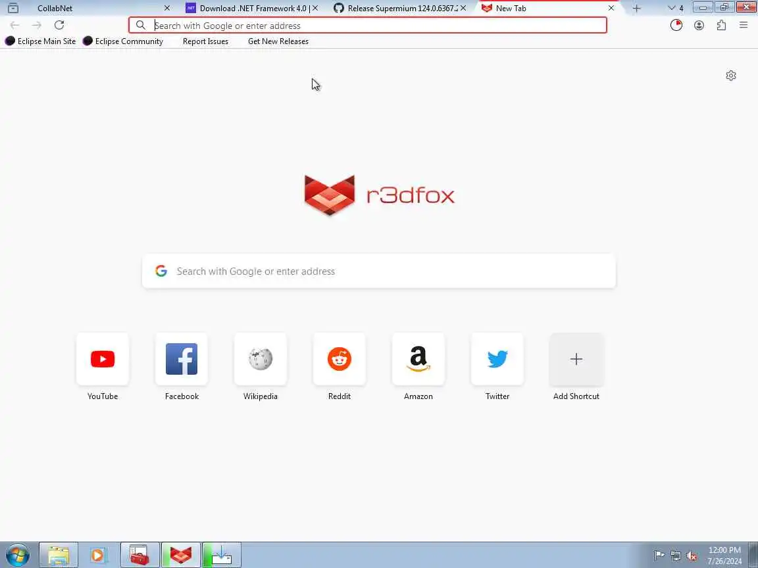Open Eclipse Main Site bookmark
The width and height of the screenshot is (758, 568).
41,41
